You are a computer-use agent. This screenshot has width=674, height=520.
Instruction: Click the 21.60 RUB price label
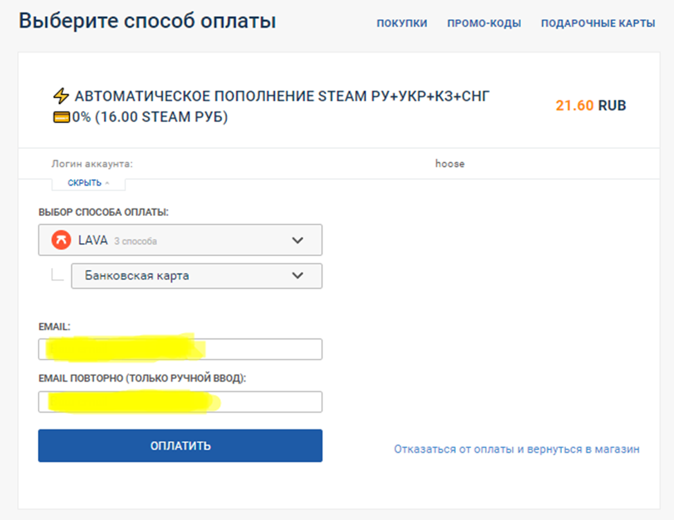pyautogui.click(x=590, y=106)
